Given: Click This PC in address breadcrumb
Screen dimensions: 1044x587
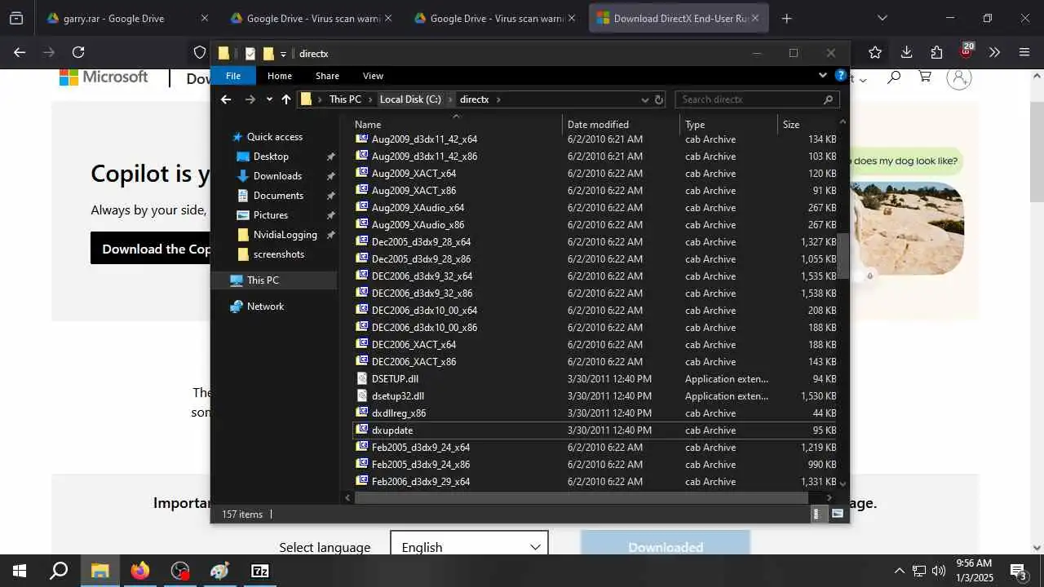Looking at the screenshot, I should point(345,99).
